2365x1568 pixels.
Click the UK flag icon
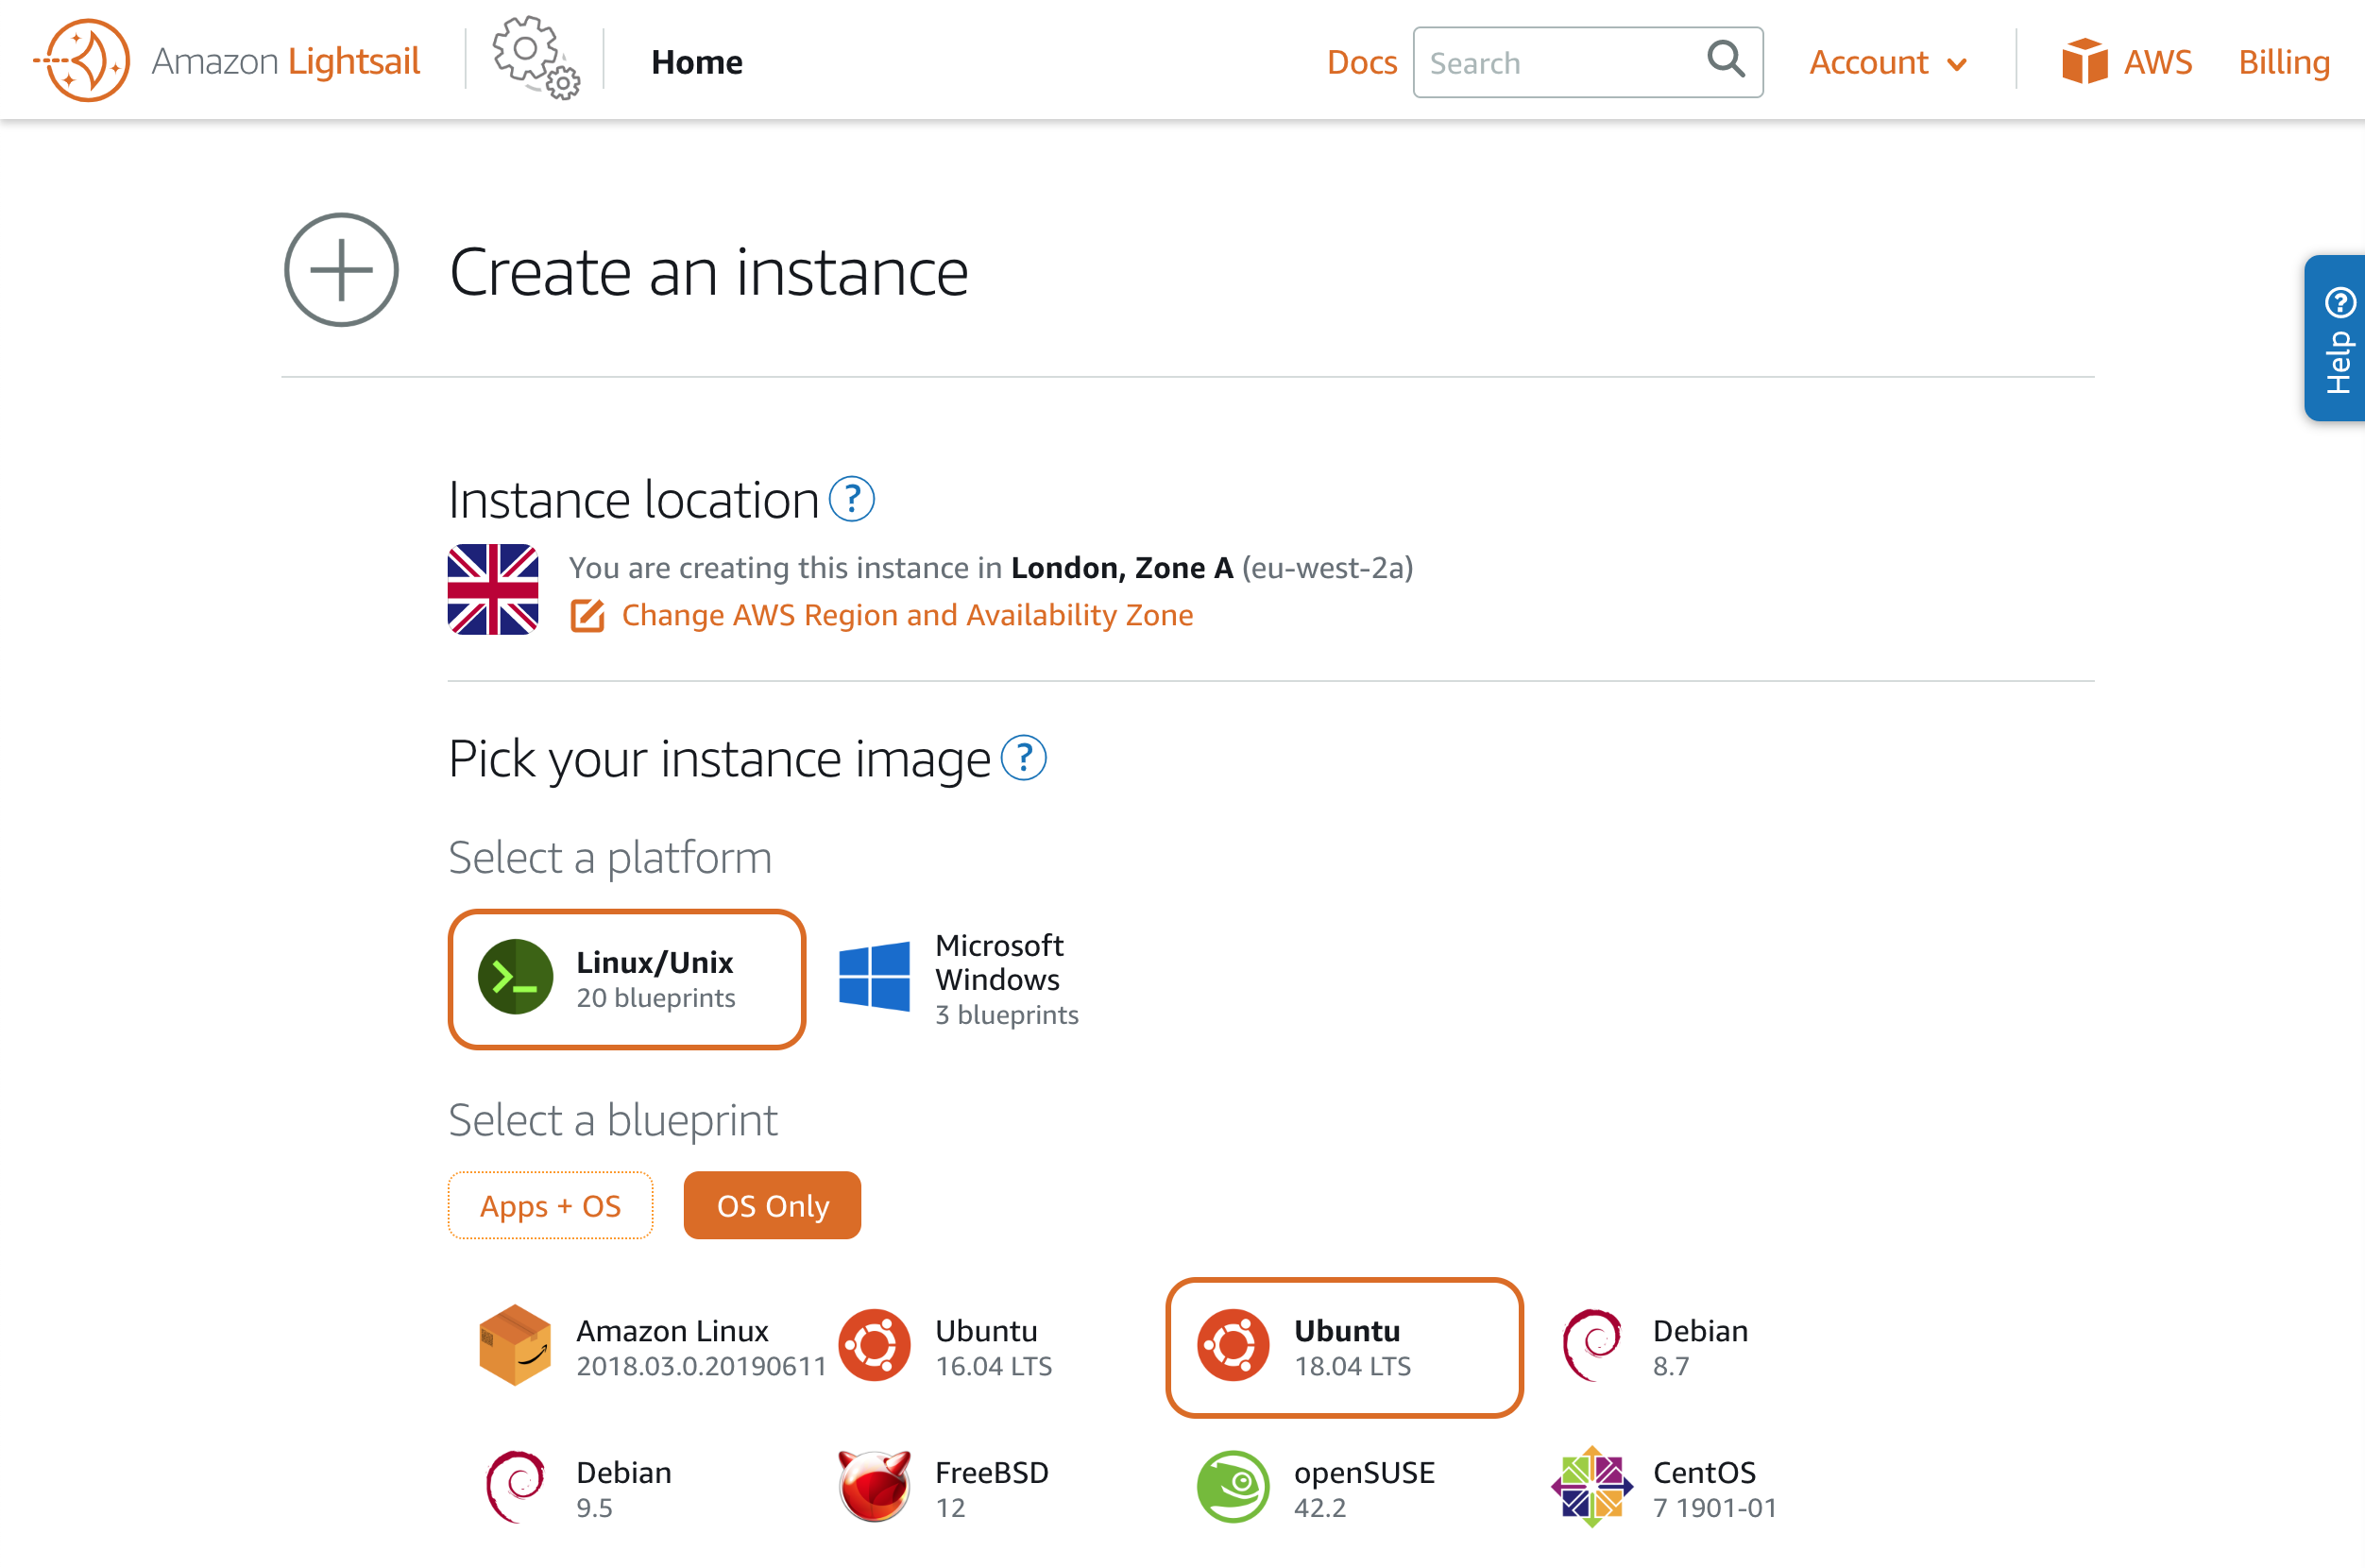pos(493,589)
